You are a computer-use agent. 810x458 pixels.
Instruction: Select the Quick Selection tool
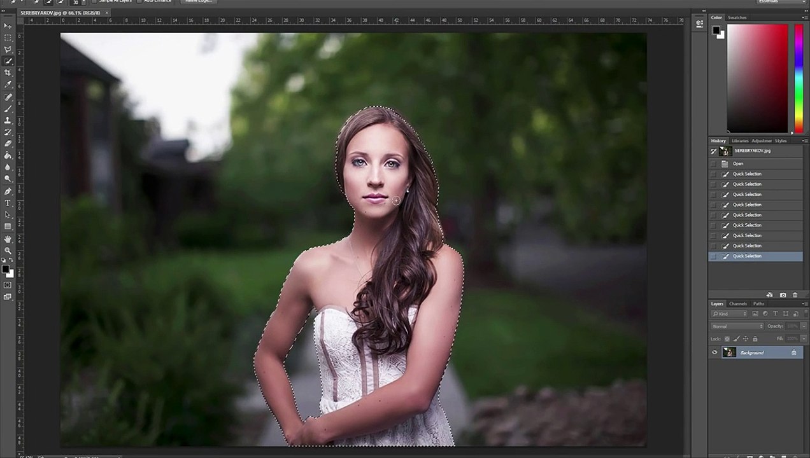click(8, 61)
